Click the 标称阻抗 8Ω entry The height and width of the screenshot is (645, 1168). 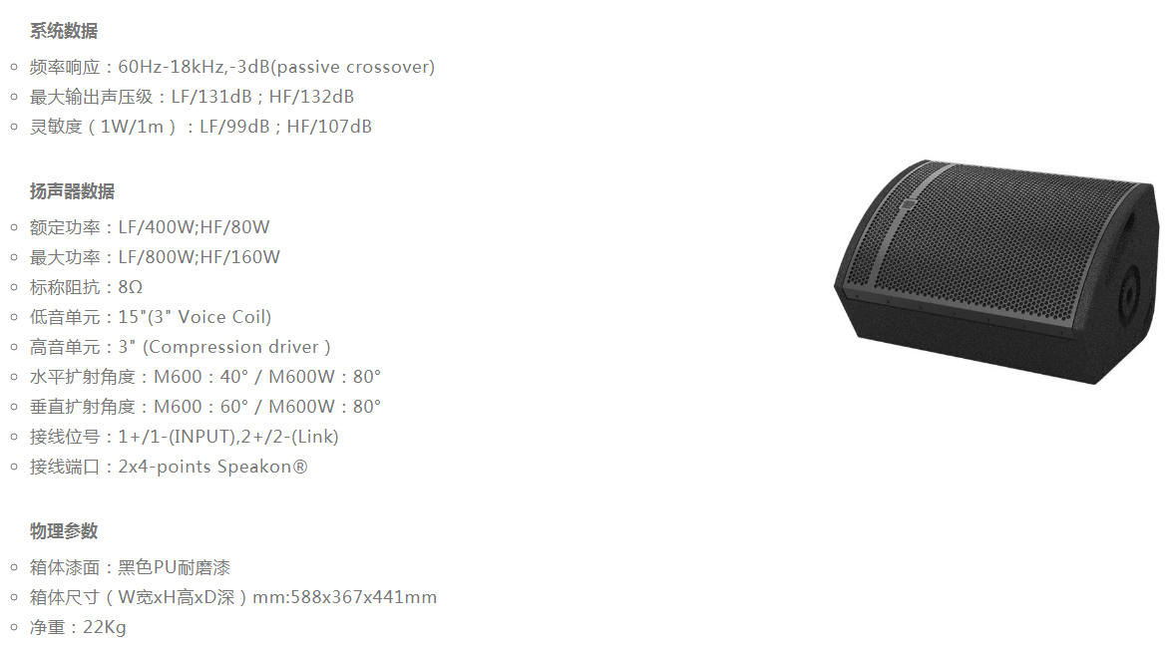coord(87,287)
